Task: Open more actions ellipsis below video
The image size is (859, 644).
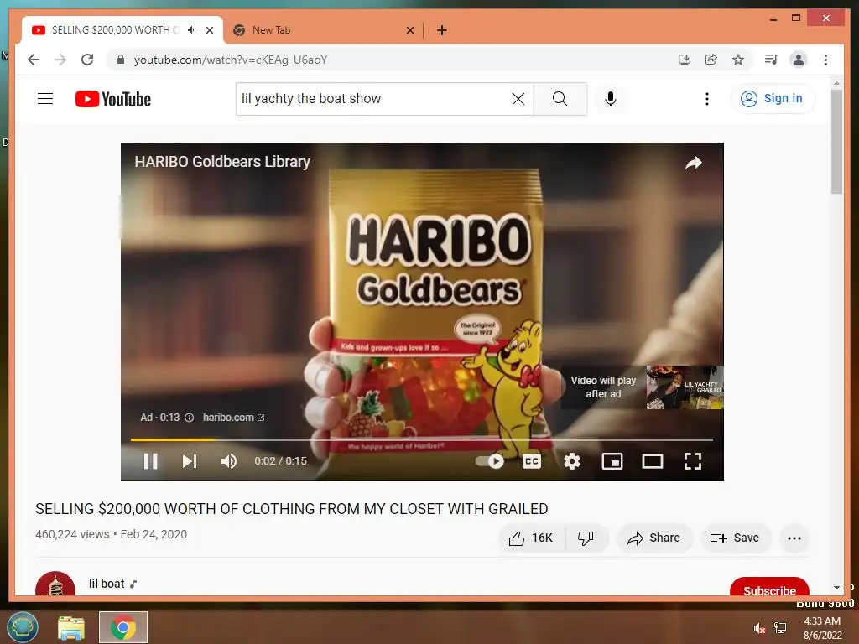Action: click(794, 538)
